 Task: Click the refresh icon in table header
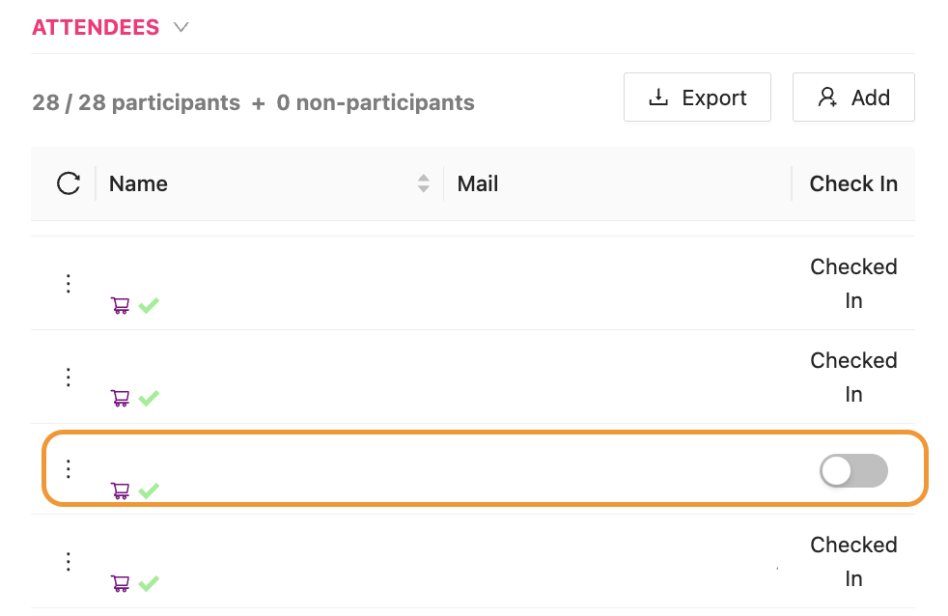point(69,183)
